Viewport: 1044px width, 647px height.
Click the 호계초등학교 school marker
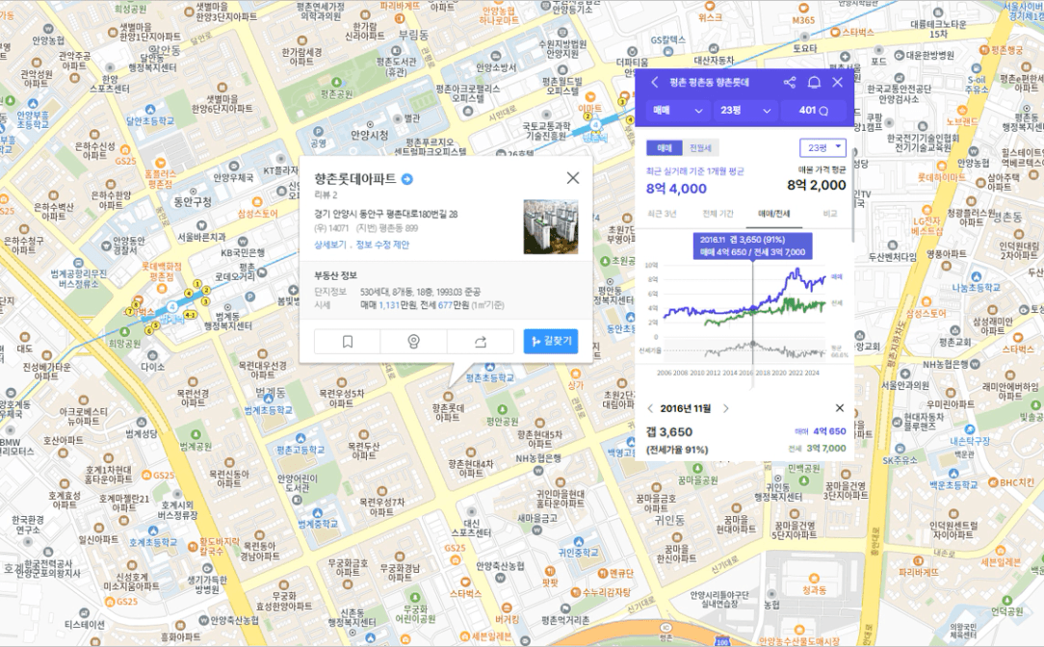[x=153, y=531]
